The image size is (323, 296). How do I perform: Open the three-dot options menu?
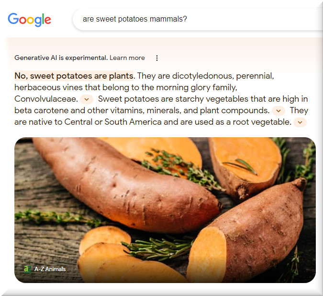coord(157,58)
